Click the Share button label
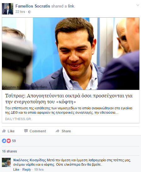 [66, 131]
